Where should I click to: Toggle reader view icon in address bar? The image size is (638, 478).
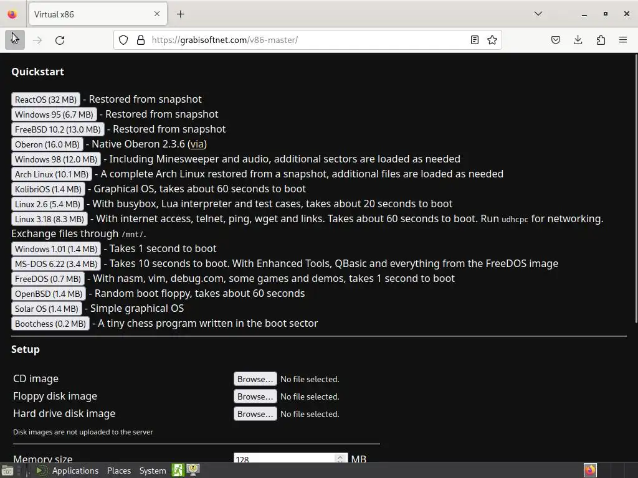click(x=474, y=40)
